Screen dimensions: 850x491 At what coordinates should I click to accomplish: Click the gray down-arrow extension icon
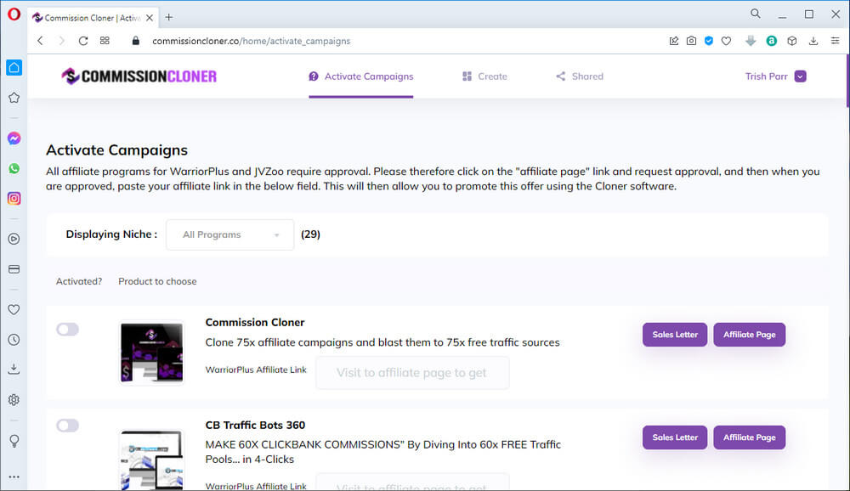pos(751,41)
